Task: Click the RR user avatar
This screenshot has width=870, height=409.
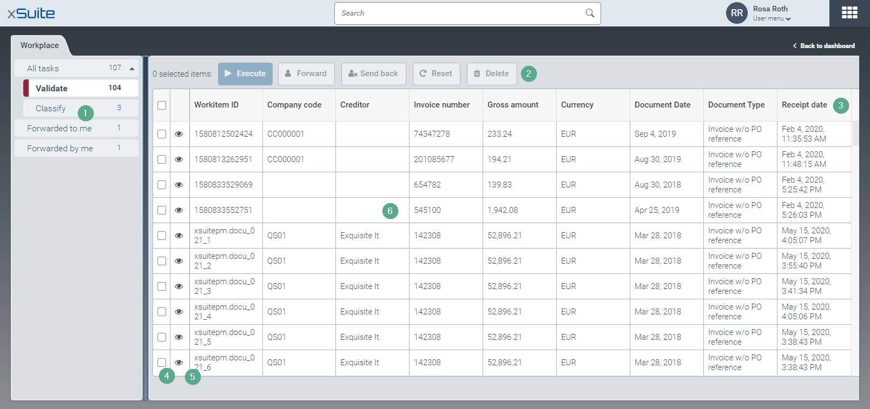Action: click(736, 13)
